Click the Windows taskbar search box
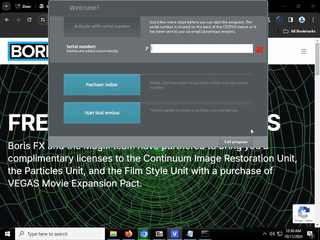 tap(60, 234)
